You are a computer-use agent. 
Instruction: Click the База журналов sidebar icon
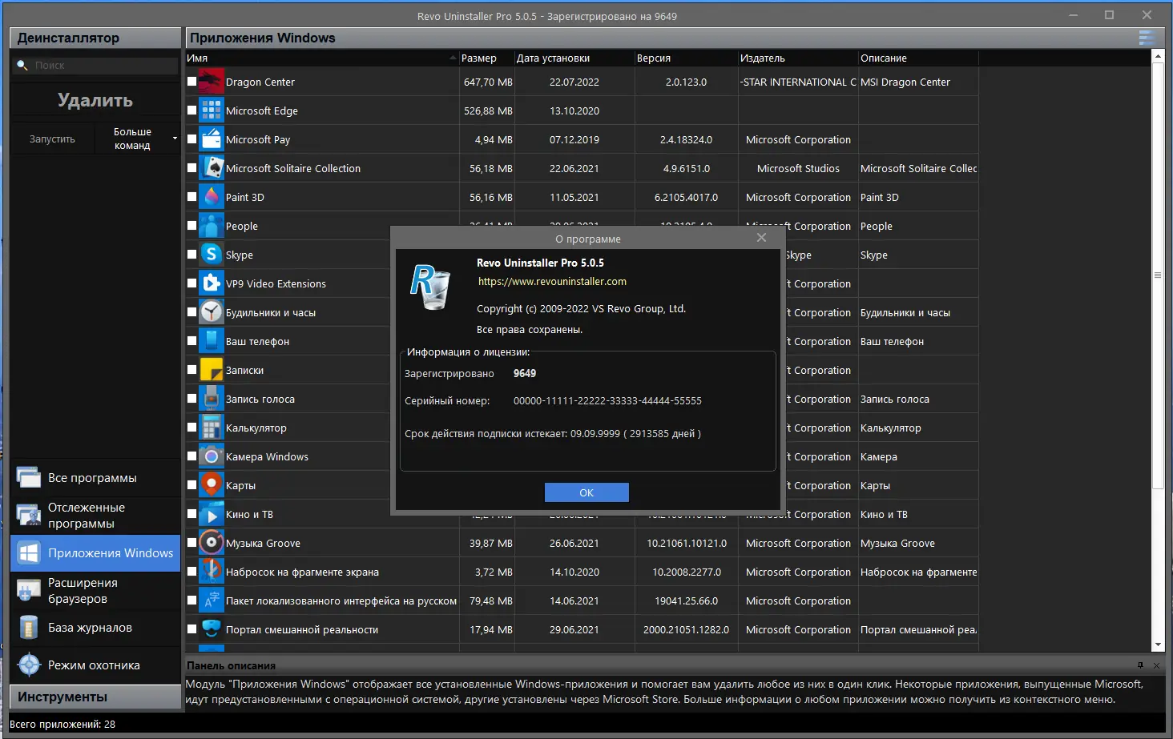29,627
